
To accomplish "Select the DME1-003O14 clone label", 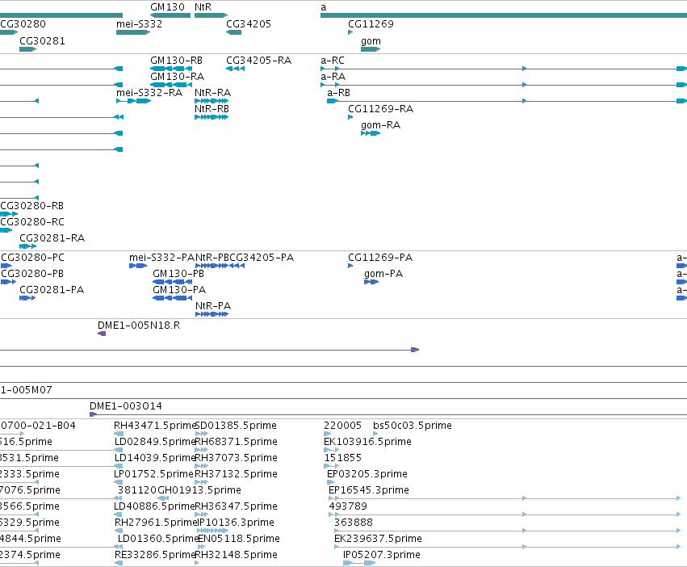I will point(126,406).
